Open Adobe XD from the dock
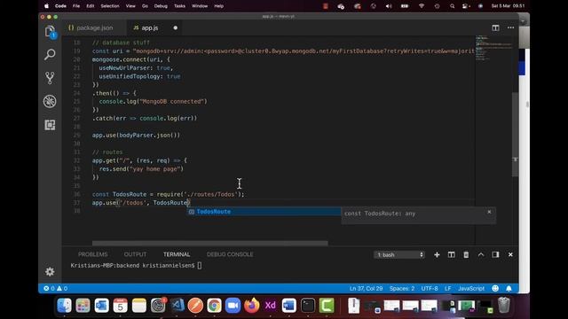 (x=270, y=305)
